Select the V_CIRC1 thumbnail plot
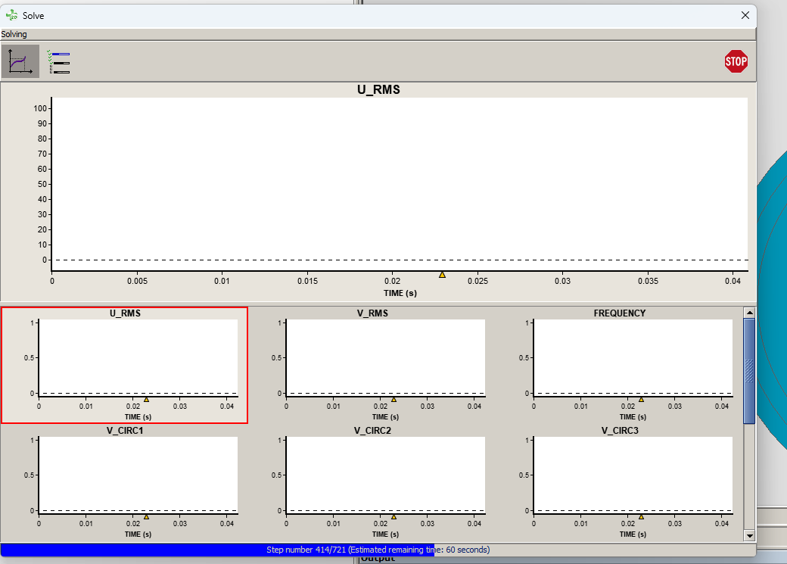Image resolution: width=787 pixels, height=564 pixels. tap(124, 483)
